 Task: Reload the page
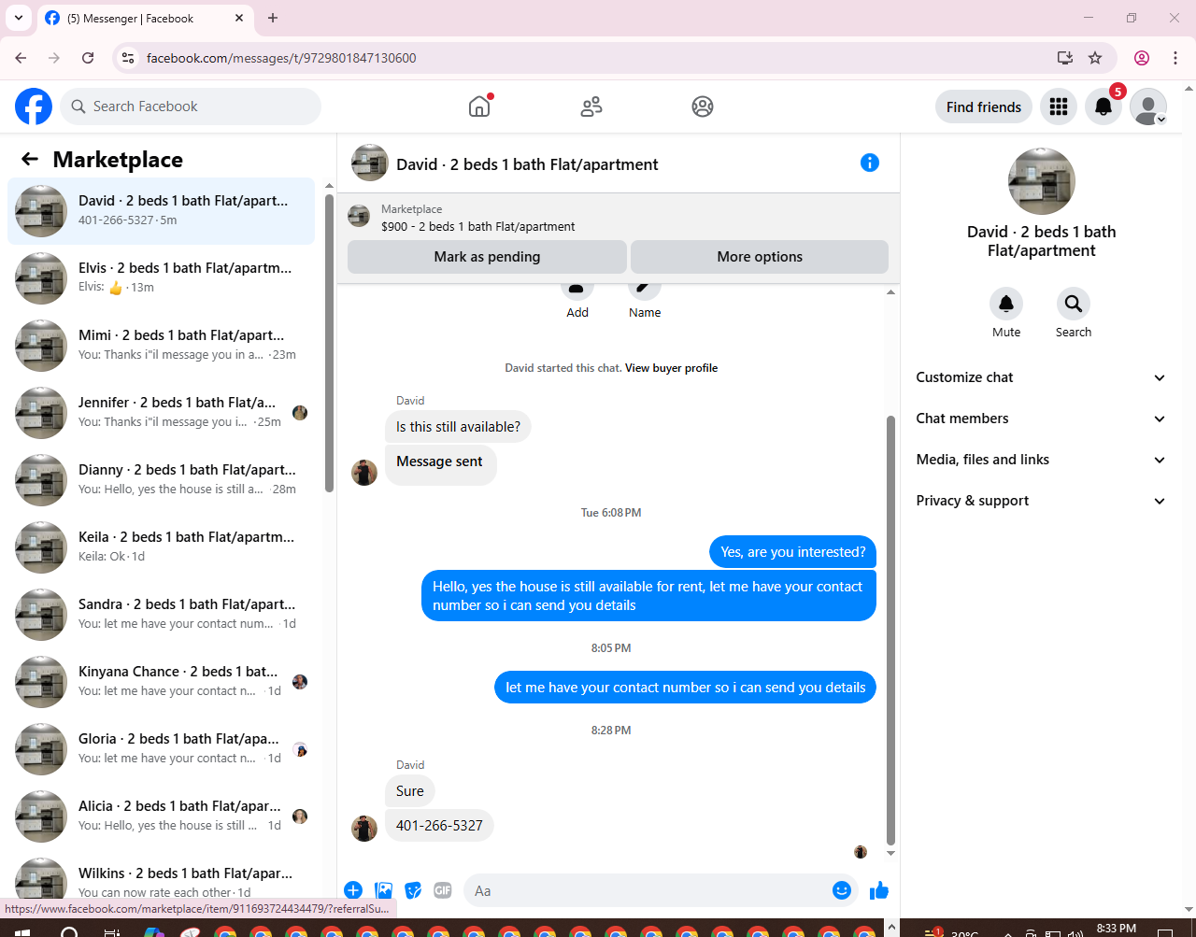(x=88, y=58)
